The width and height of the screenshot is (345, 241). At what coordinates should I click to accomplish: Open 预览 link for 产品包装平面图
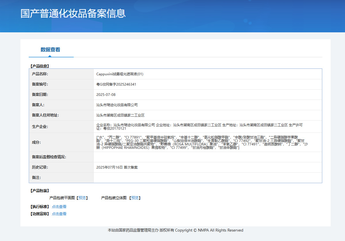82,198
